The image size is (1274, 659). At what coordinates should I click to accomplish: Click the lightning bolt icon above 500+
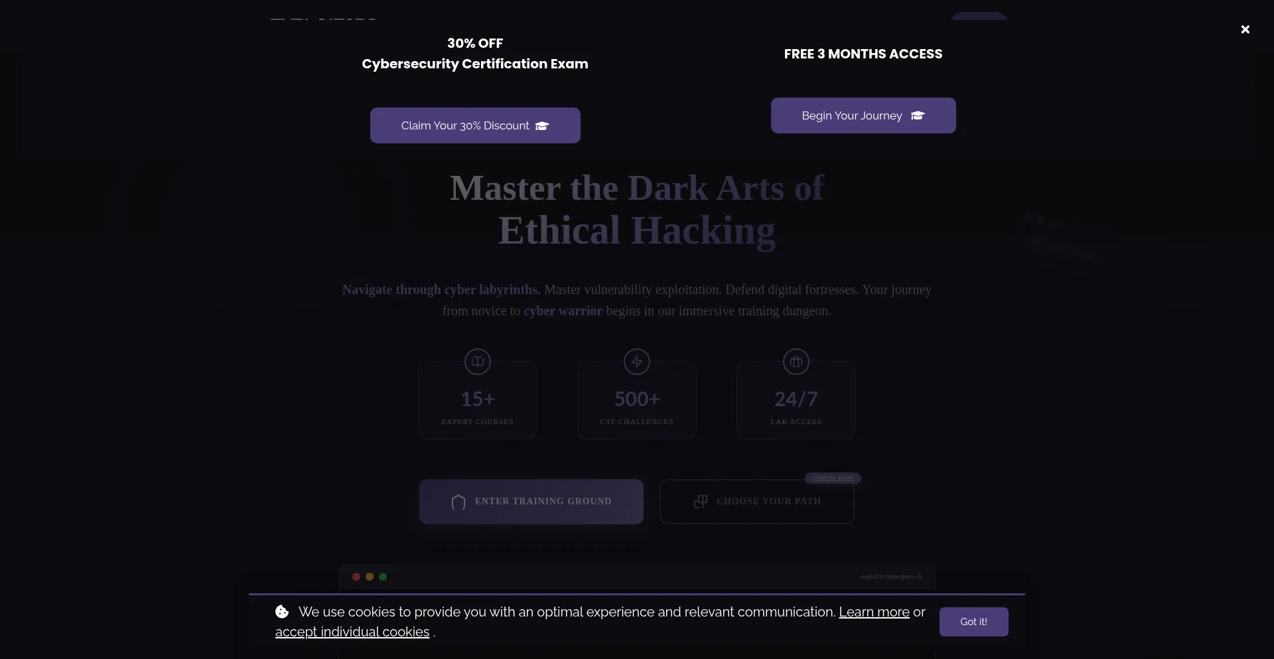637,362
